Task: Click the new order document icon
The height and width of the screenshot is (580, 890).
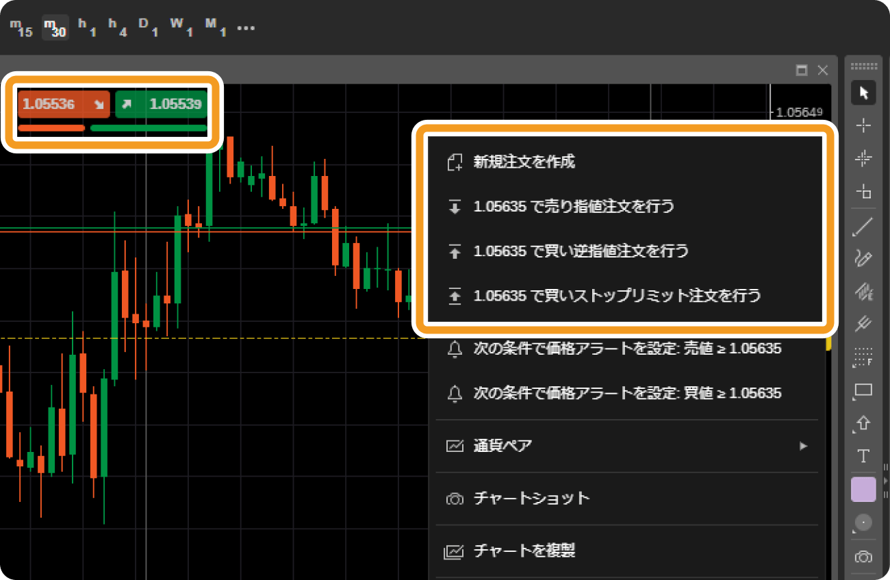Action: point(455,162)
